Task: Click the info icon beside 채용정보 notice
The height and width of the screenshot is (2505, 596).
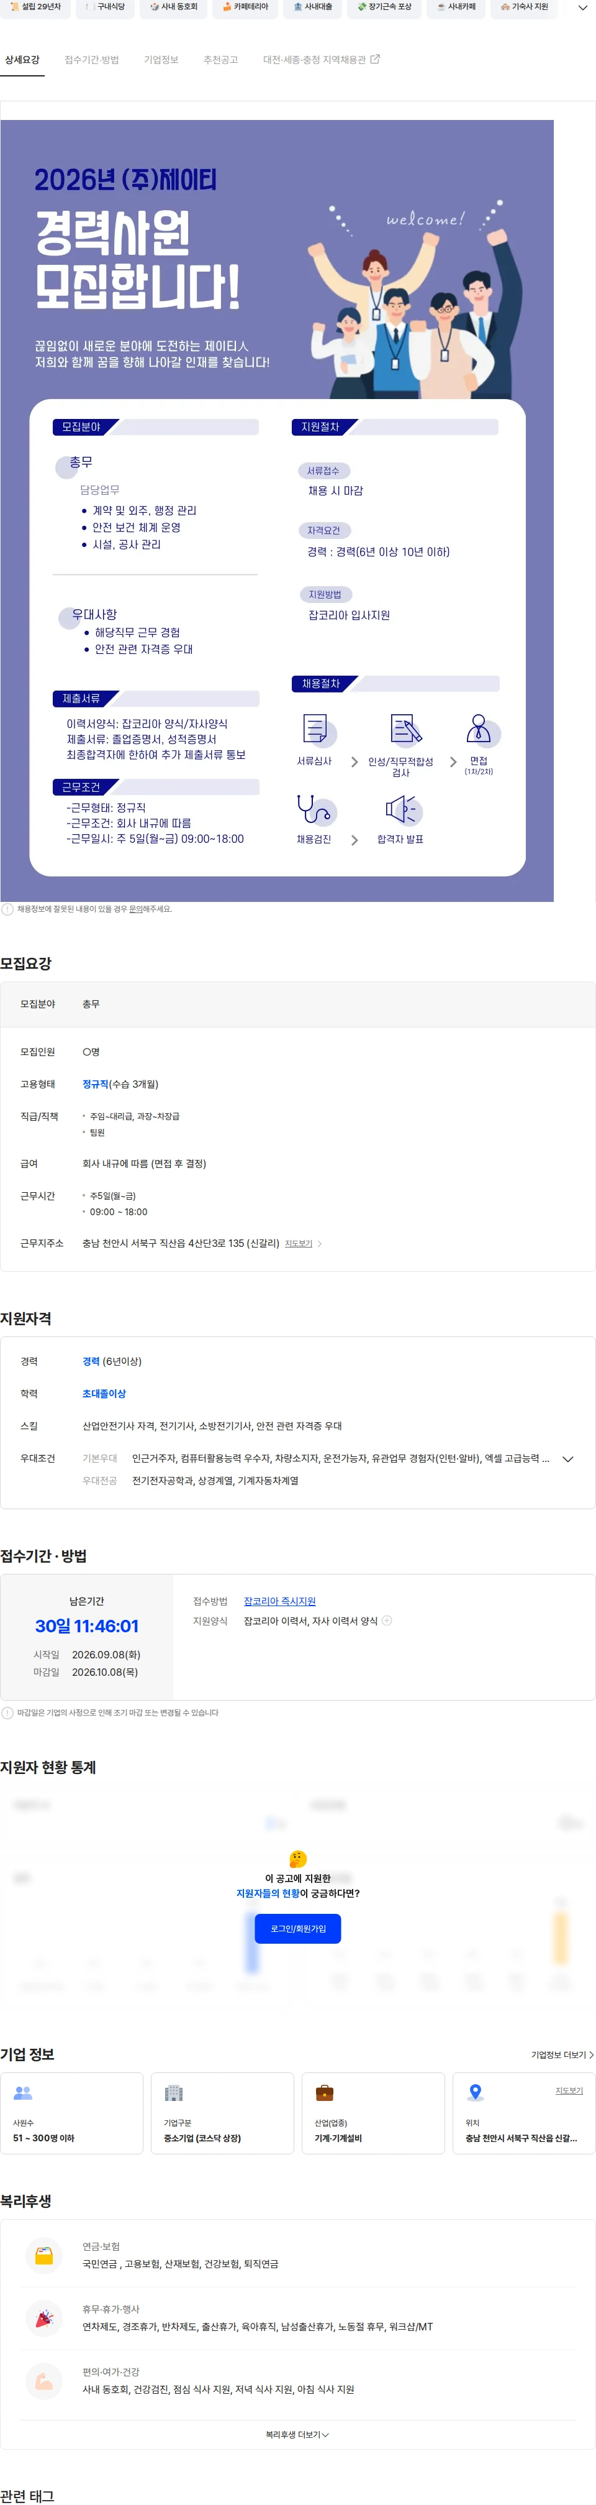Action: coord(8,909)
